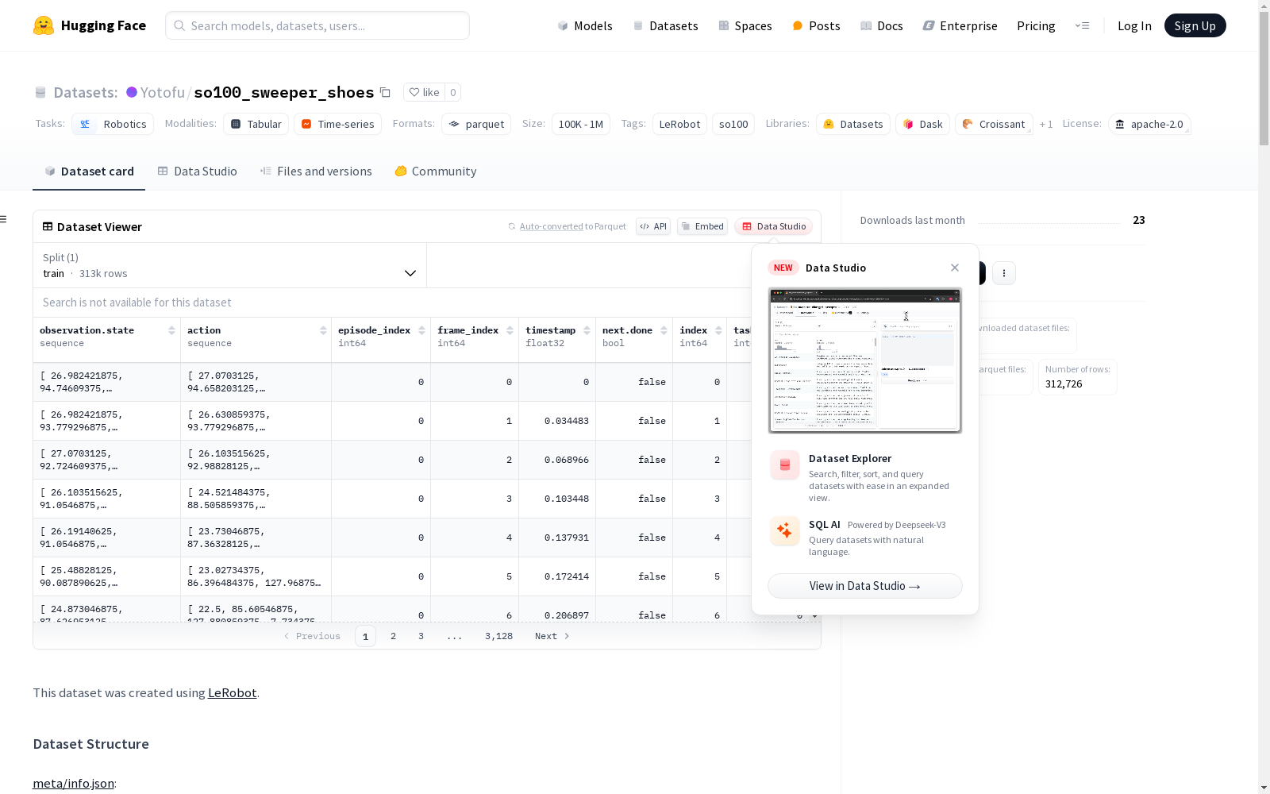Like the dataset with heart button
1270x794 pixels.
424,92
